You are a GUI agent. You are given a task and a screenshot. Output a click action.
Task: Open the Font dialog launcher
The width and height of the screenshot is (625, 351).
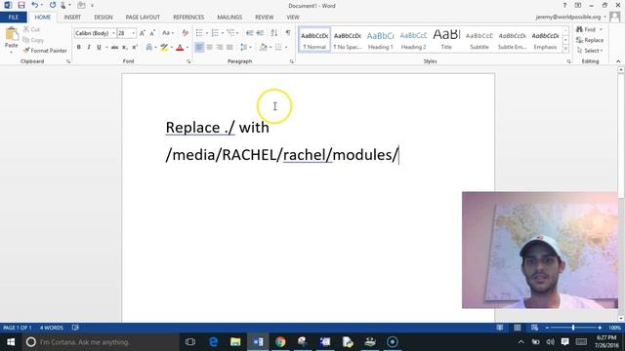[x=188, y=61]
